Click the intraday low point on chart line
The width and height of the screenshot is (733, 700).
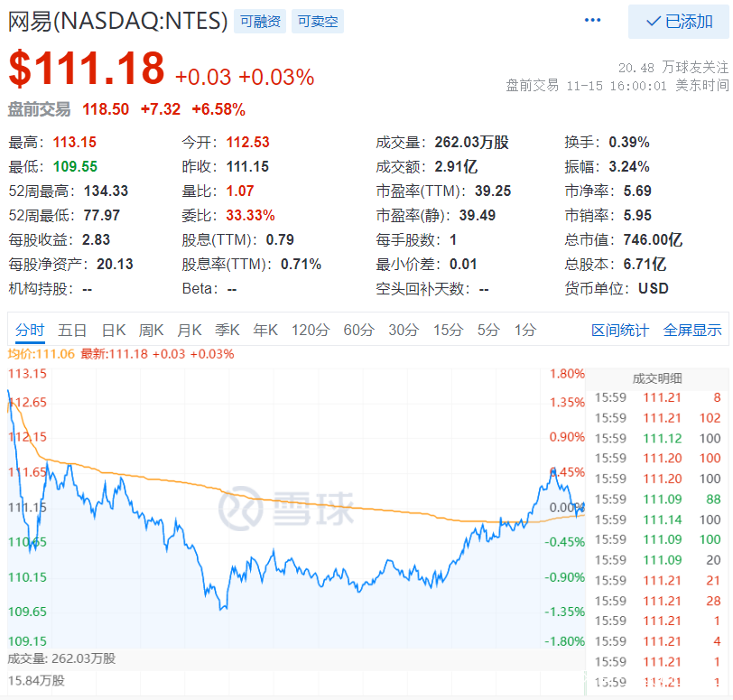221,609
